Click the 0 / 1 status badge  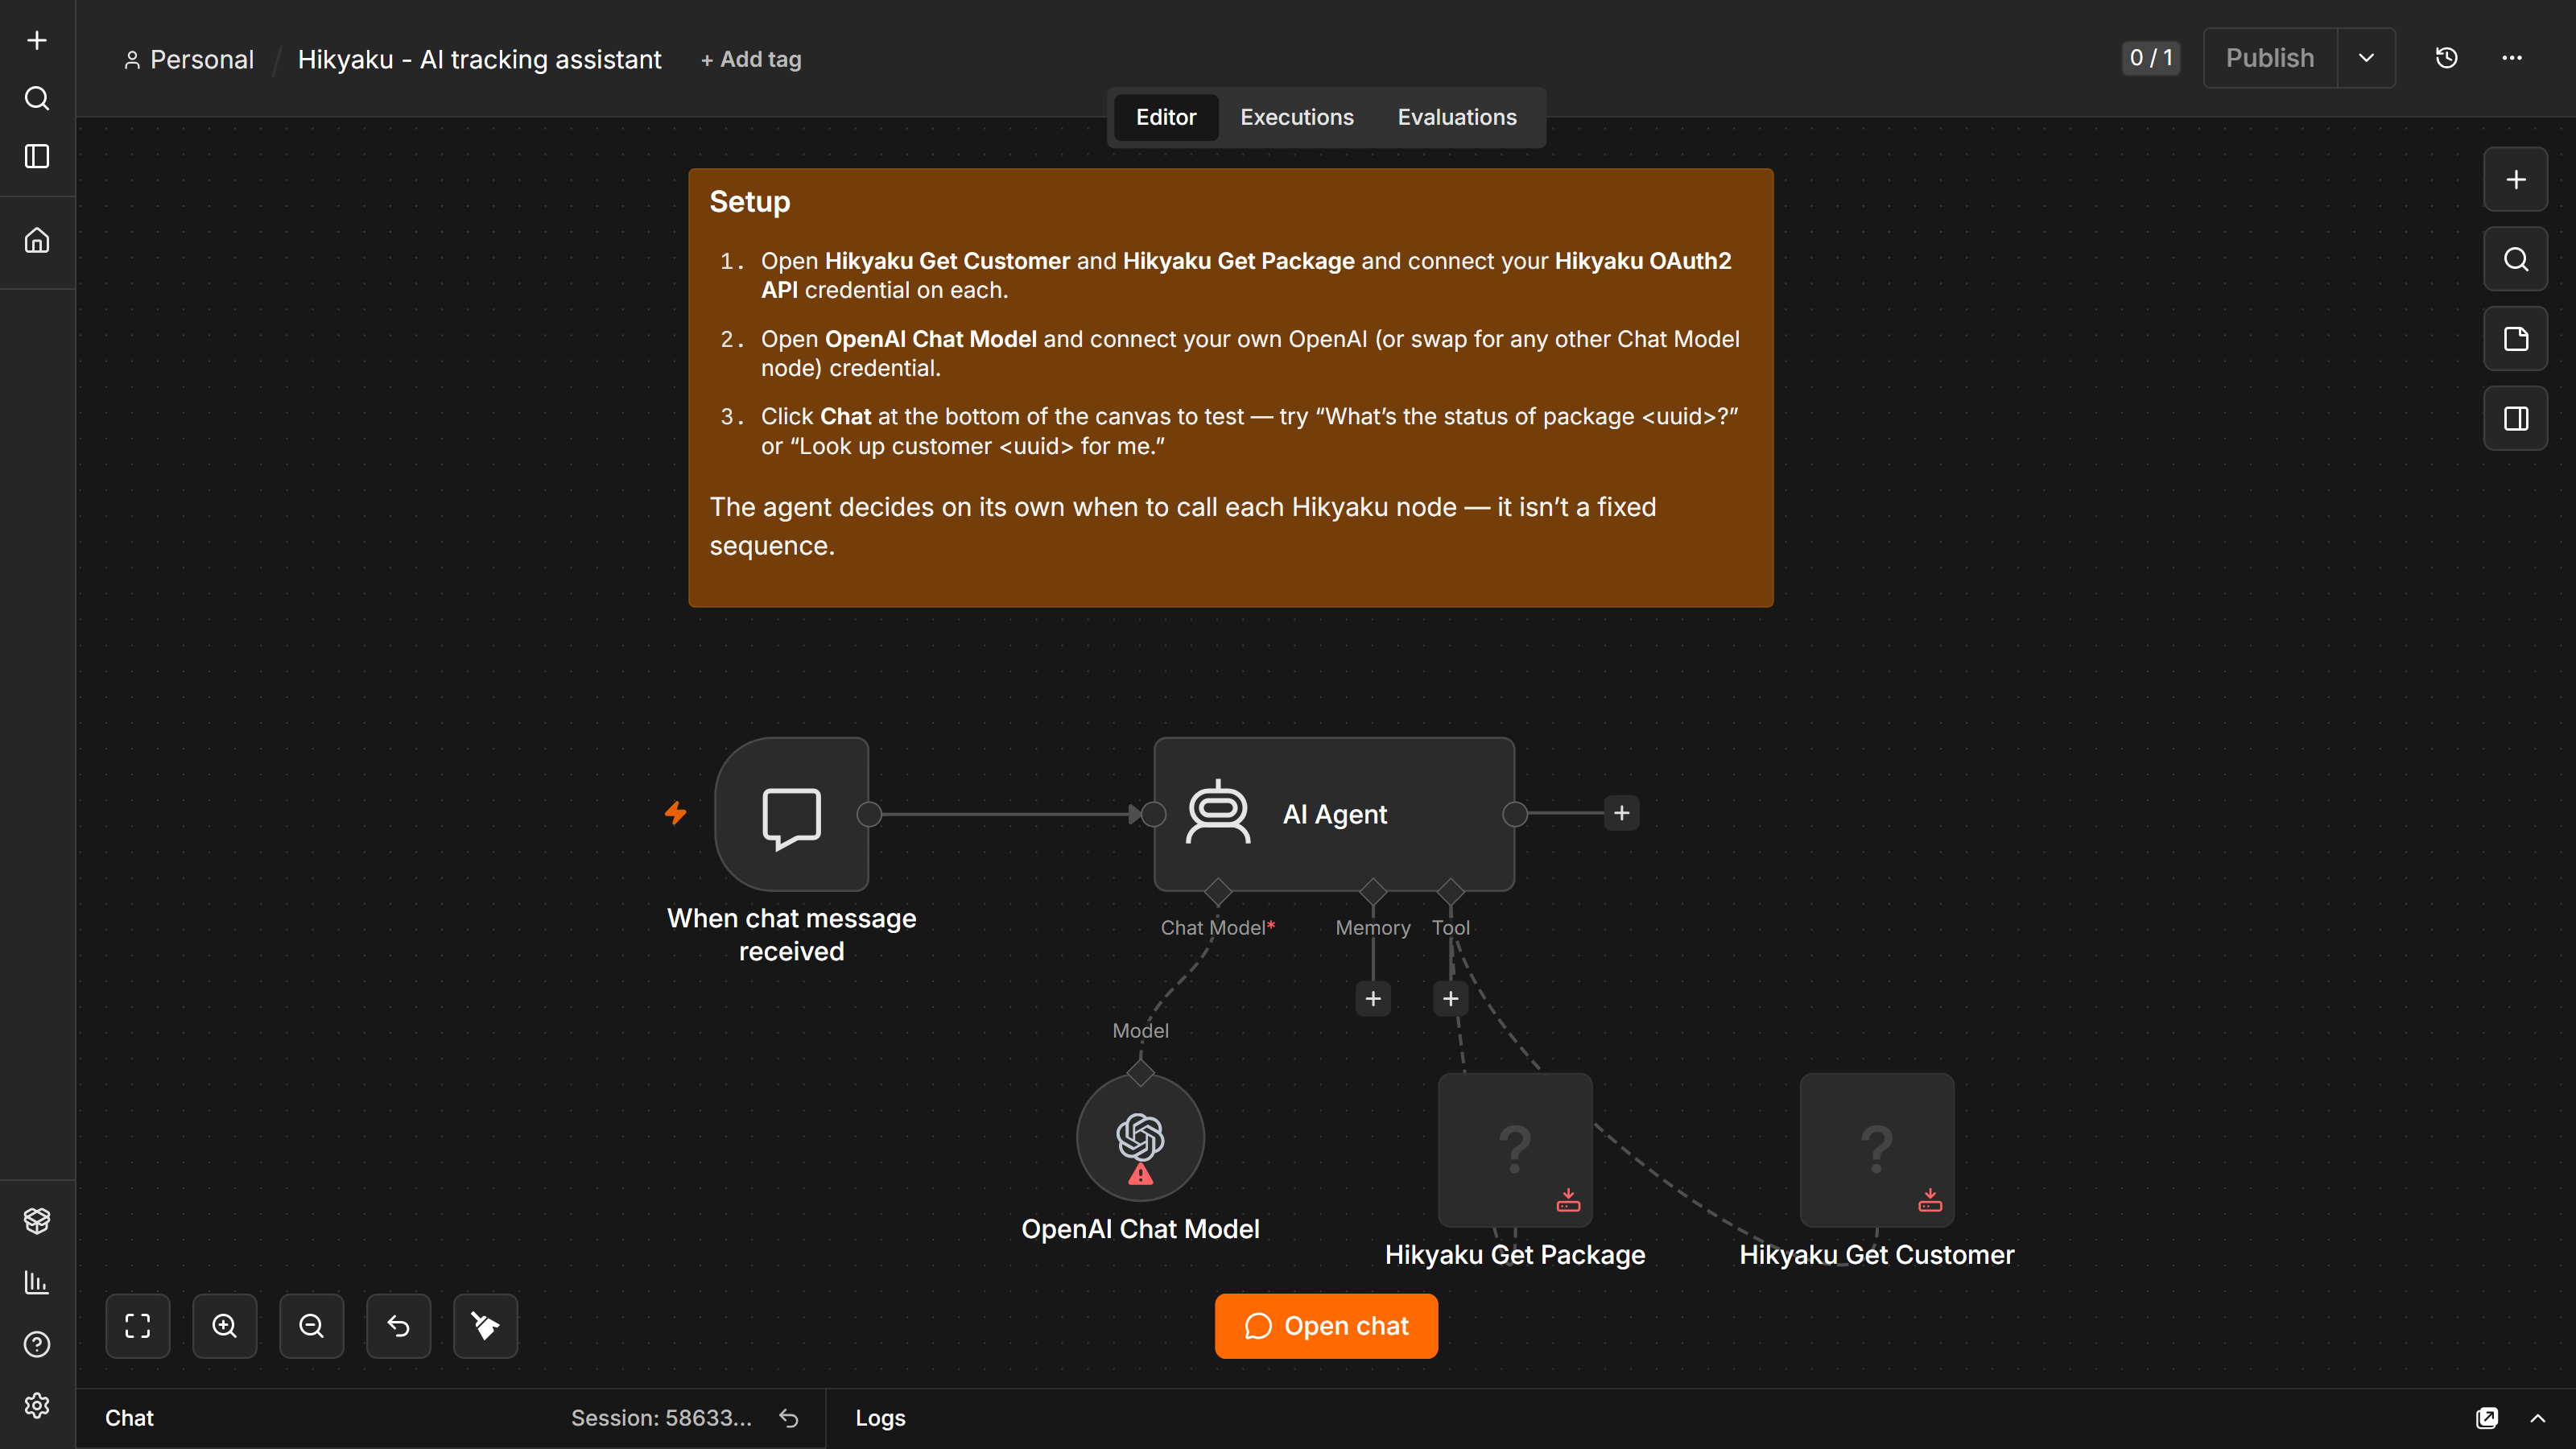[2151, 58]
